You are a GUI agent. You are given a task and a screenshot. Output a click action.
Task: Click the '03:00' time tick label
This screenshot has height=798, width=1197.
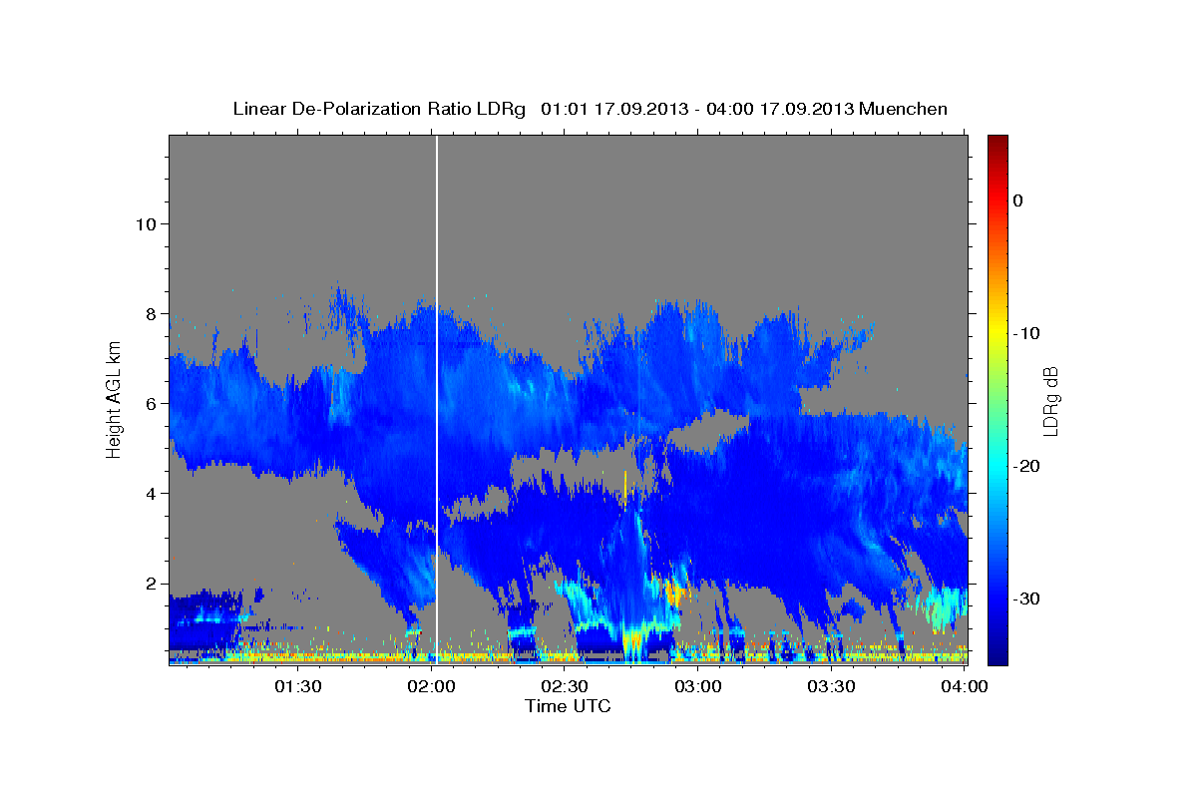point(698,686)
